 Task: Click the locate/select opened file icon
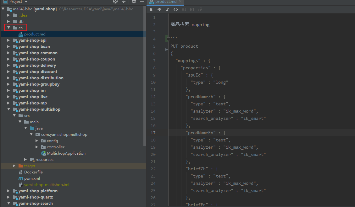pos(115,2)
